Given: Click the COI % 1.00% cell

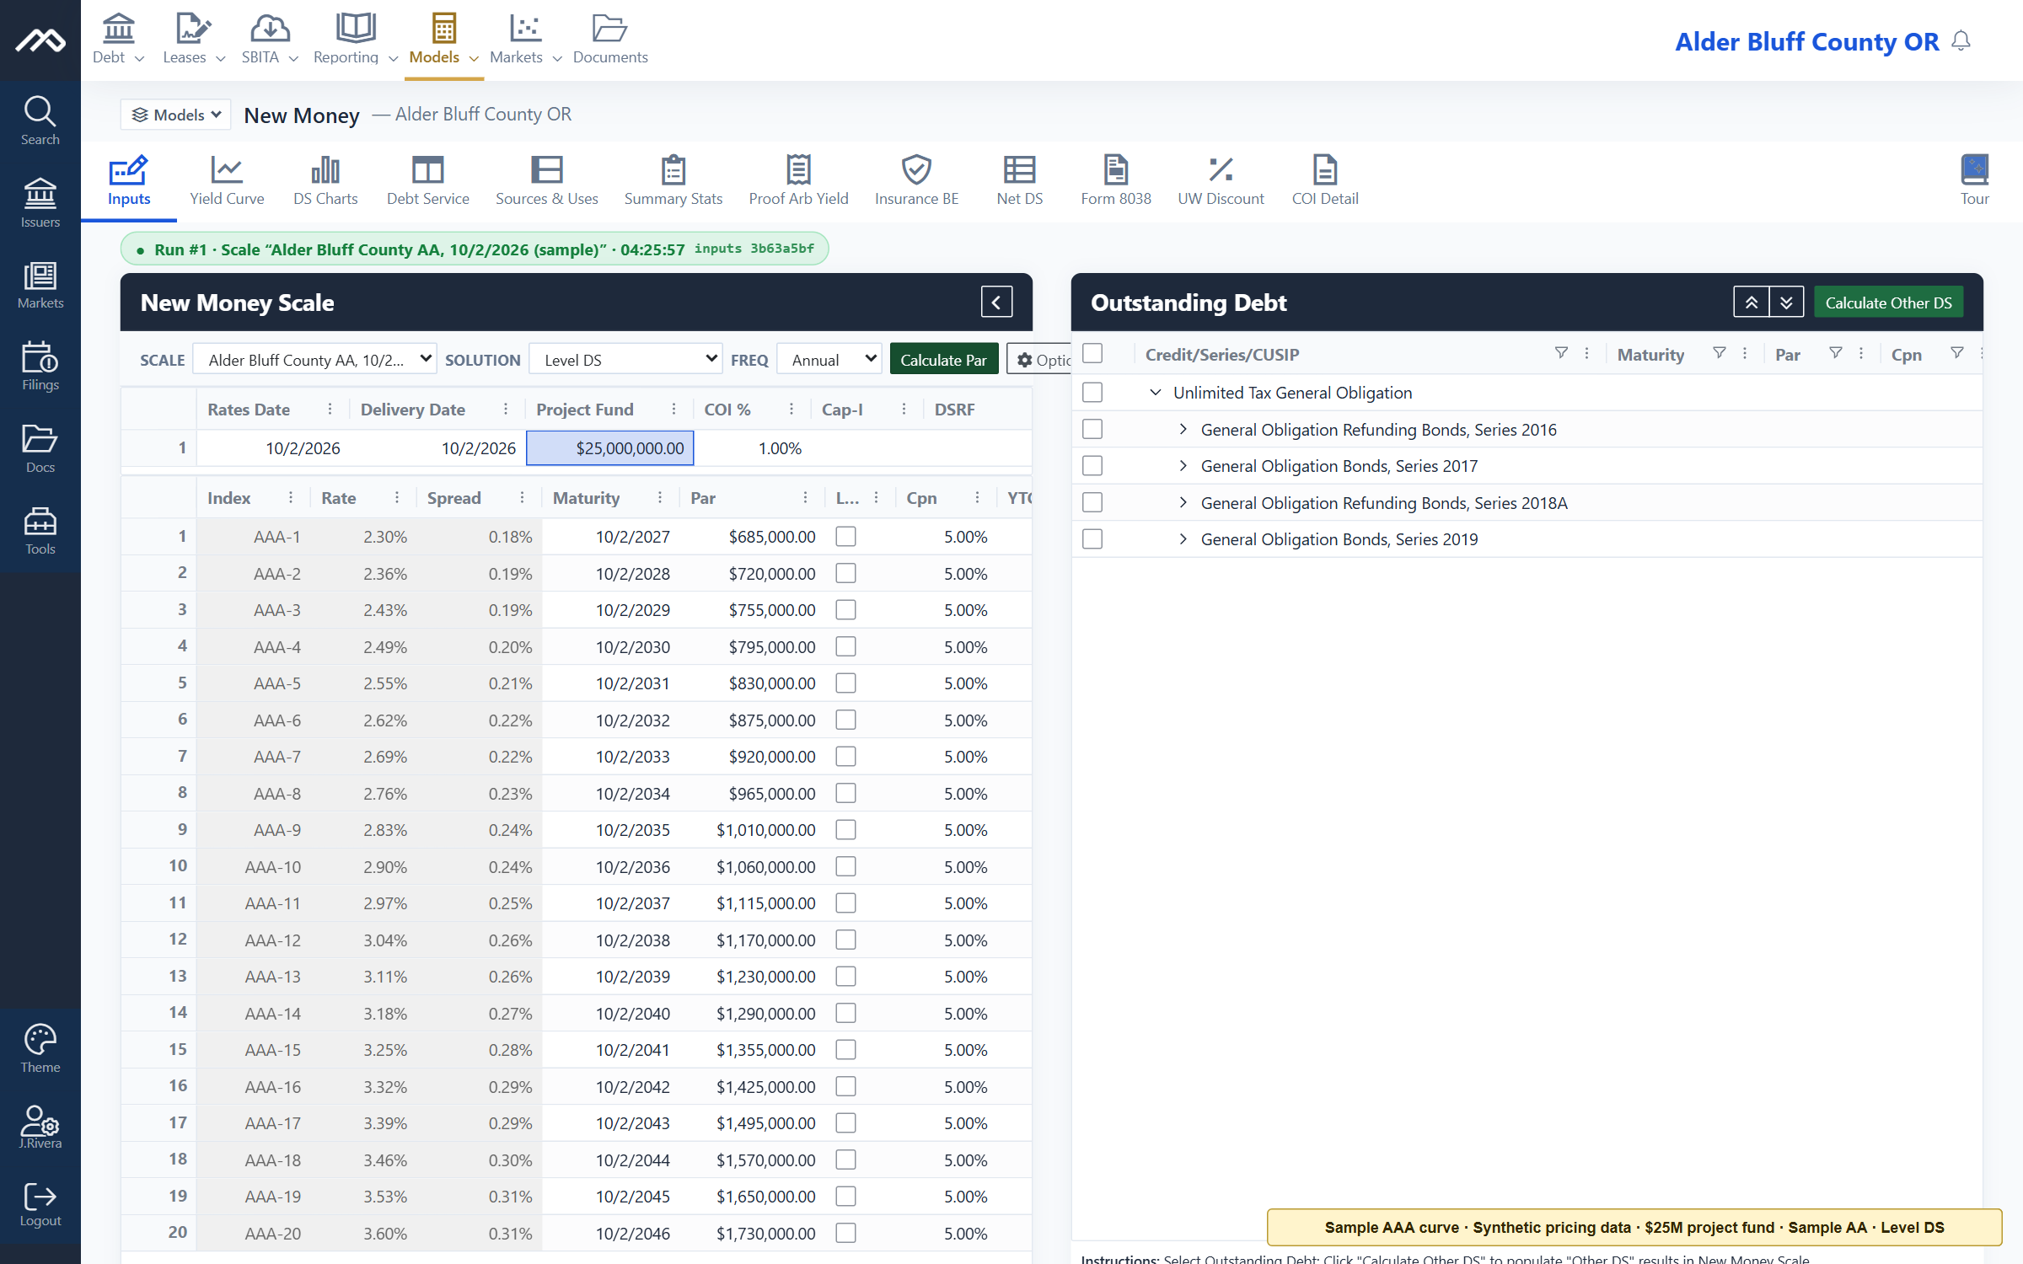Looking at the screenshot, I should pyautogui.click(x=753, y=448).
